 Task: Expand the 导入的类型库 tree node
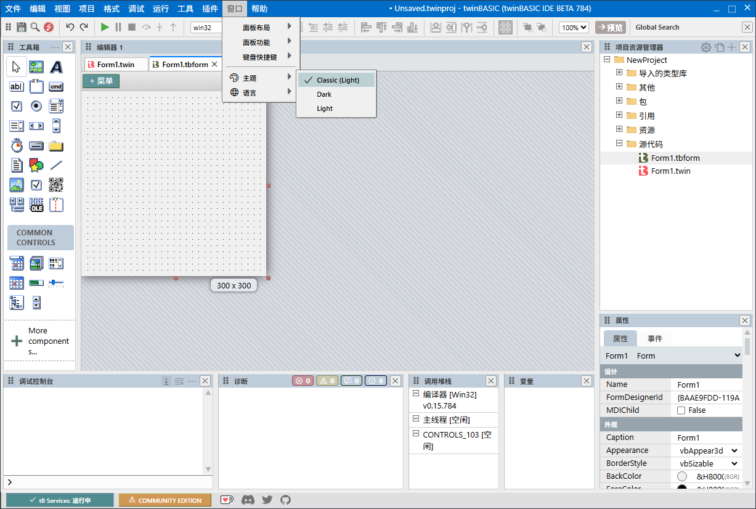(619, 73)
